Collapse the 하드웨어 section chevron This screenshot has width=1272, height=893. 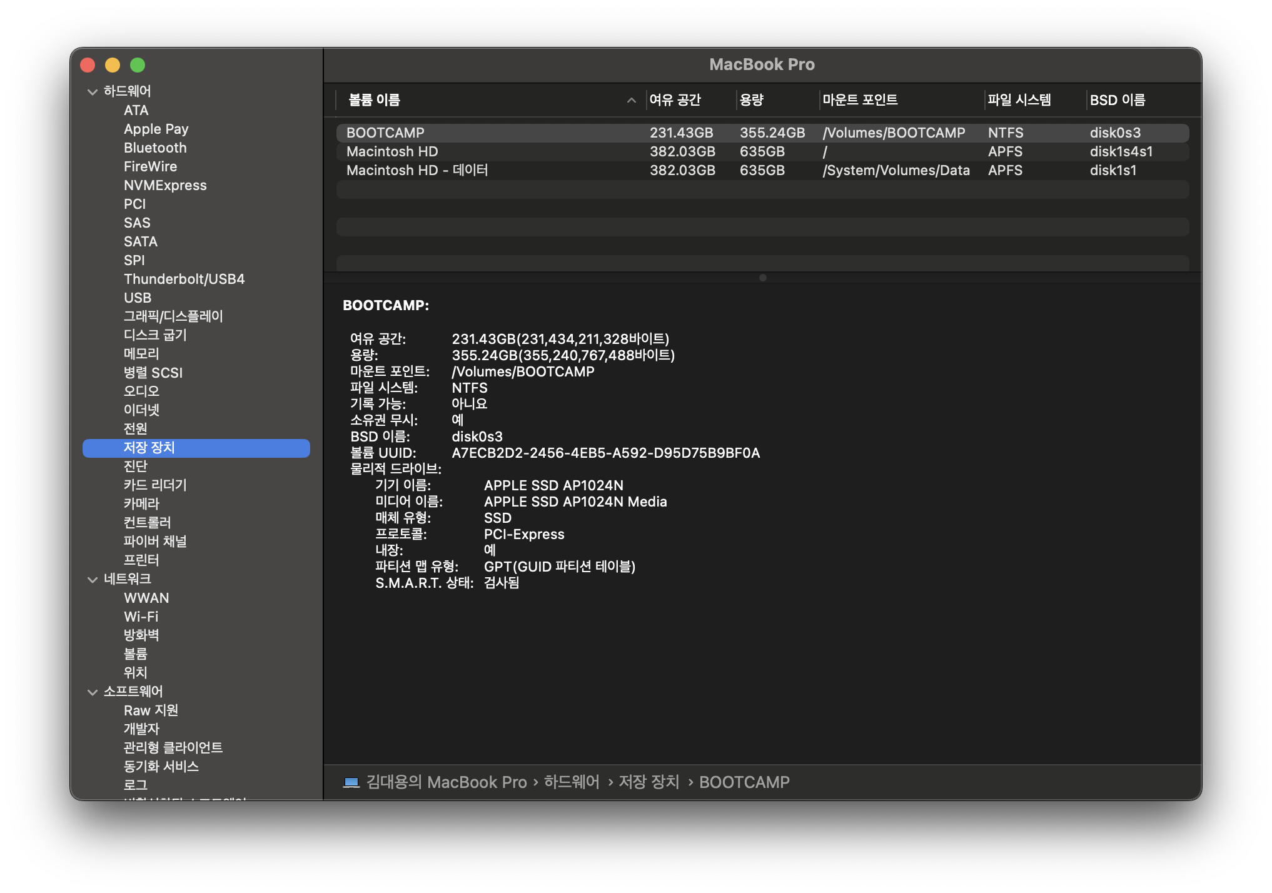[x=93, y=92]
